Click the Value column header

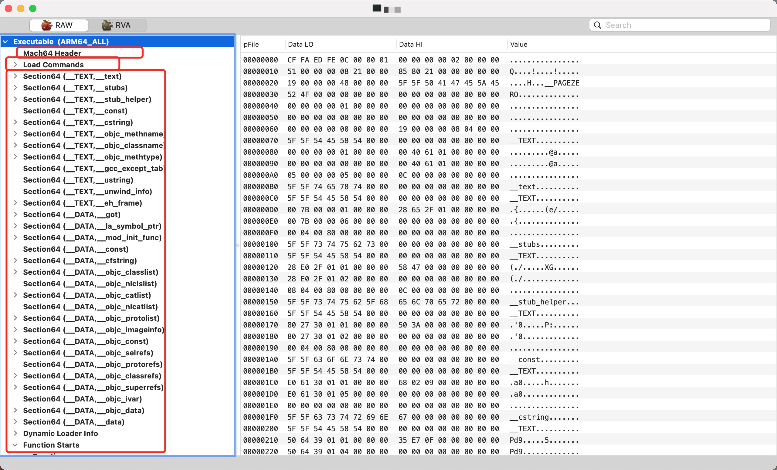tap(518, 44)
